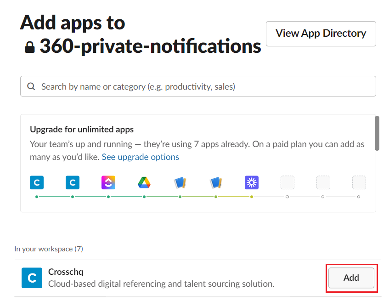Screen dimensions: 389x301
Task: Follow the See upgrade options link
Action: [140, 157]
